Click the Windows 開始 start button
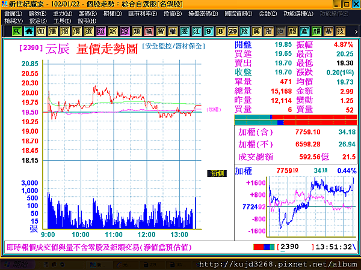Viewport: 361px width, 270px height. (x=17, y=265)
